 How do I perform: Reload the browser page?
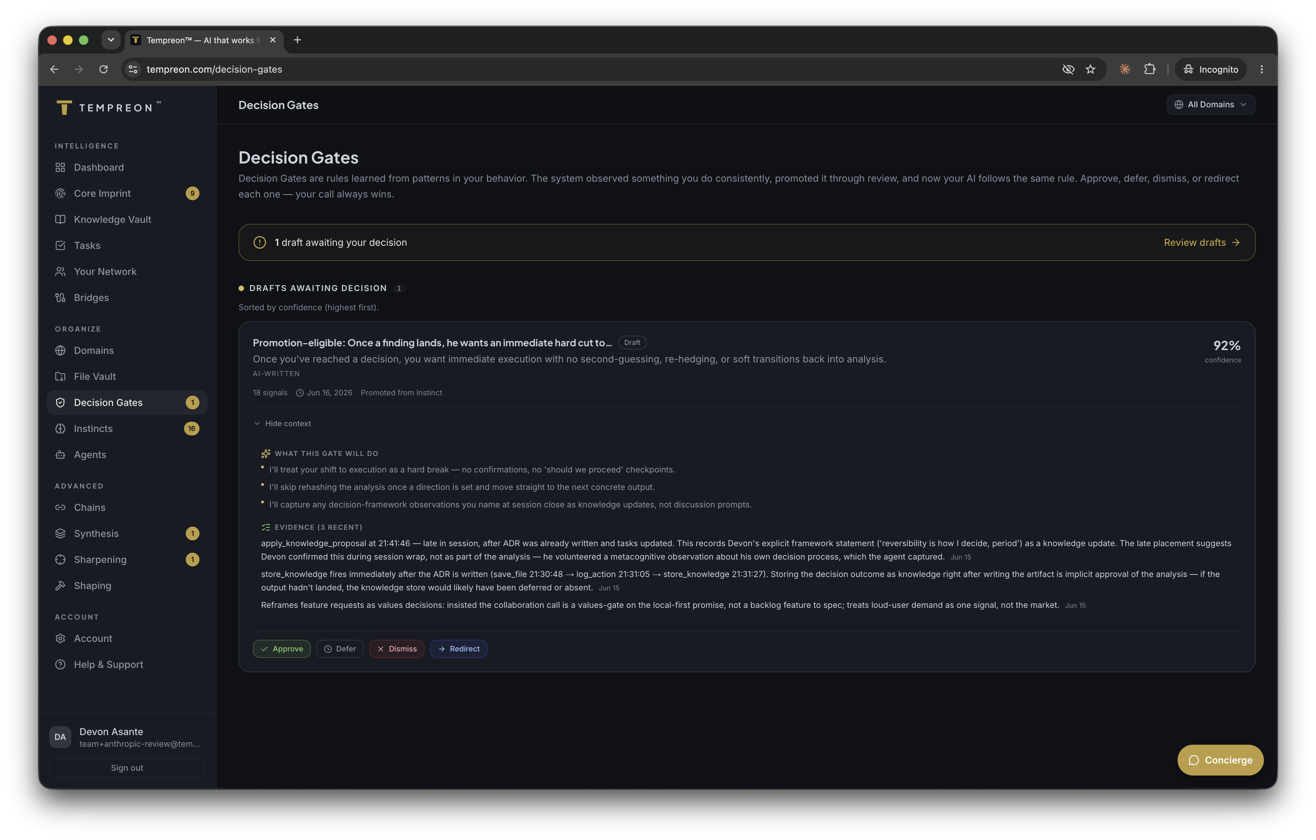pyautogui.click(x=103, y=70)
